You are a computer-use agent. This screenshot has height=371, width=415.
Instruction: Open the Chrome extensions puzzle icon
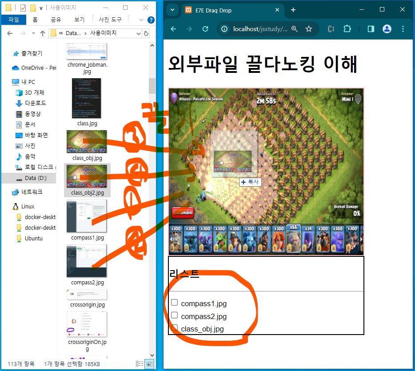[347, 29]
